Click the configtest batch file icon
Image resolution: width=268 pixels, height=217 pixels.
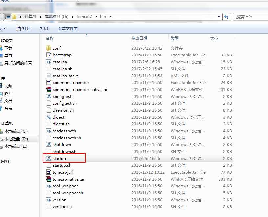click(x=49, y=96)
